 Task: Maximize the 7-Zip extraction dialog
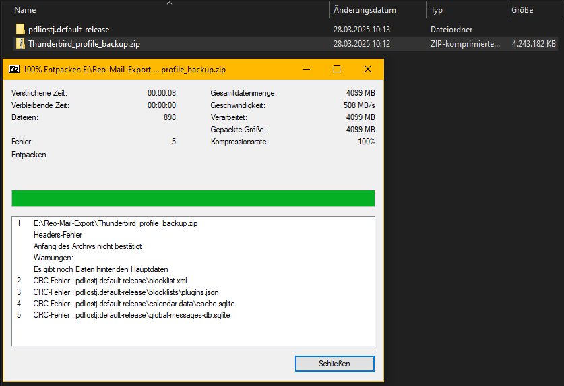pos(337,69)
